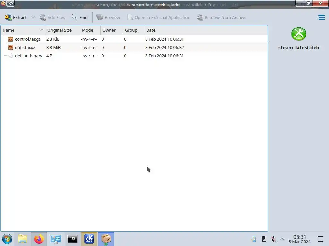Click the KDE app taskbar icon
Viewport: 329px width, 246px height.
(89, 239)
